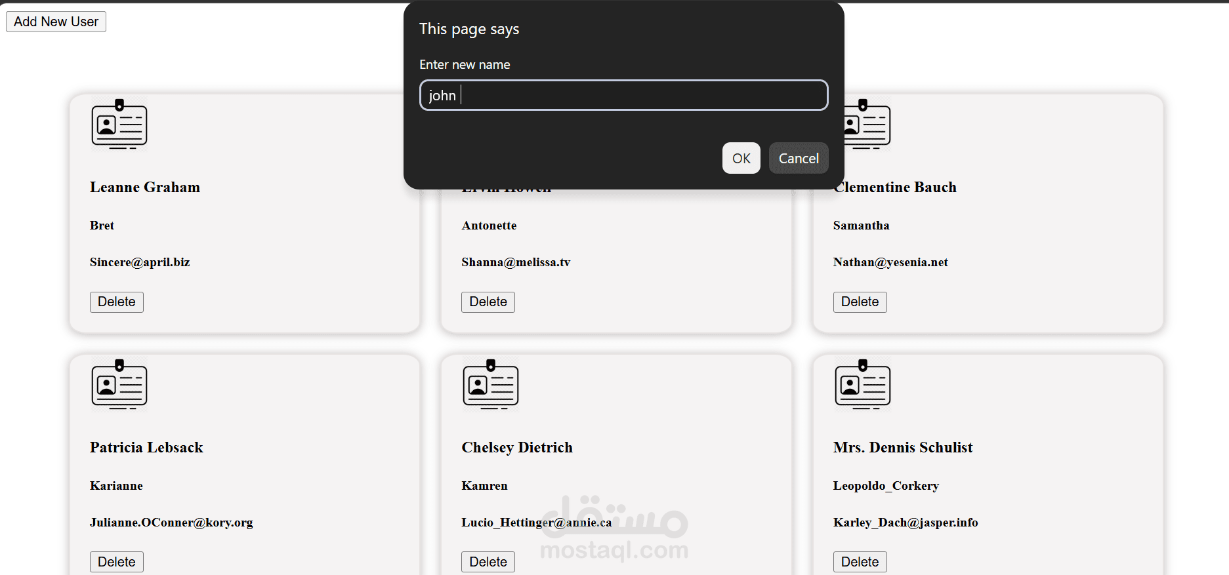Image resolution: width=1229 pixels, height=575 pixels.
Task: Click the email Lucio_Hettinger@annie.ca
Action: pos(536,523)
